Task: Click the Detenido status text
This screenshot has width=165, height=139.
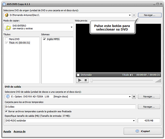Action: click(86, 75)
